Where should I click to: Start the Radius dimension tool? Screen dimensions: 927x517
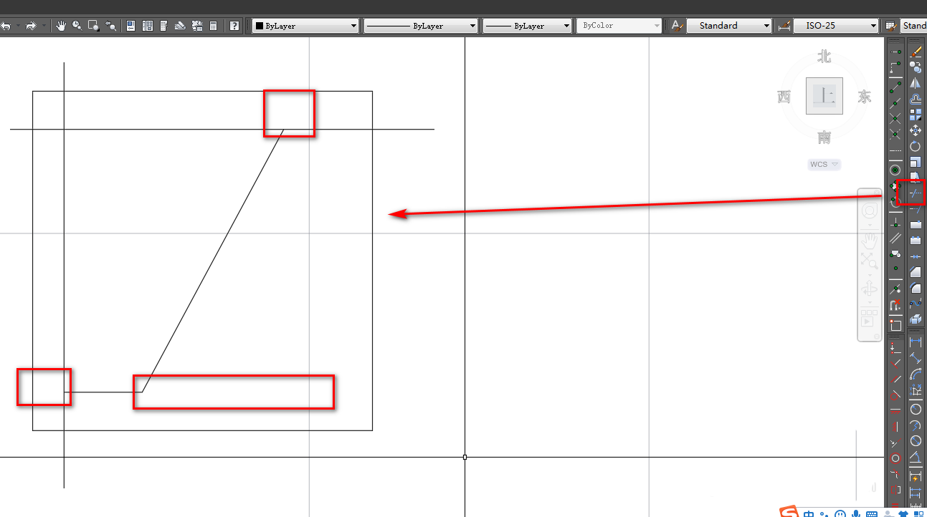click(x=916, y=409)
